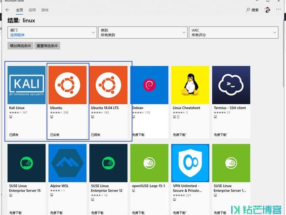Click the Kali Linux title text
This screenshot has height=215, width=286.
point(17,108)
